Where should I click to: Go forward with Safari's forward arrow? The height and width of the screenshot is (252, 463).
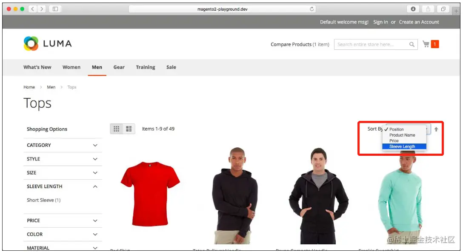click(42, 9)
